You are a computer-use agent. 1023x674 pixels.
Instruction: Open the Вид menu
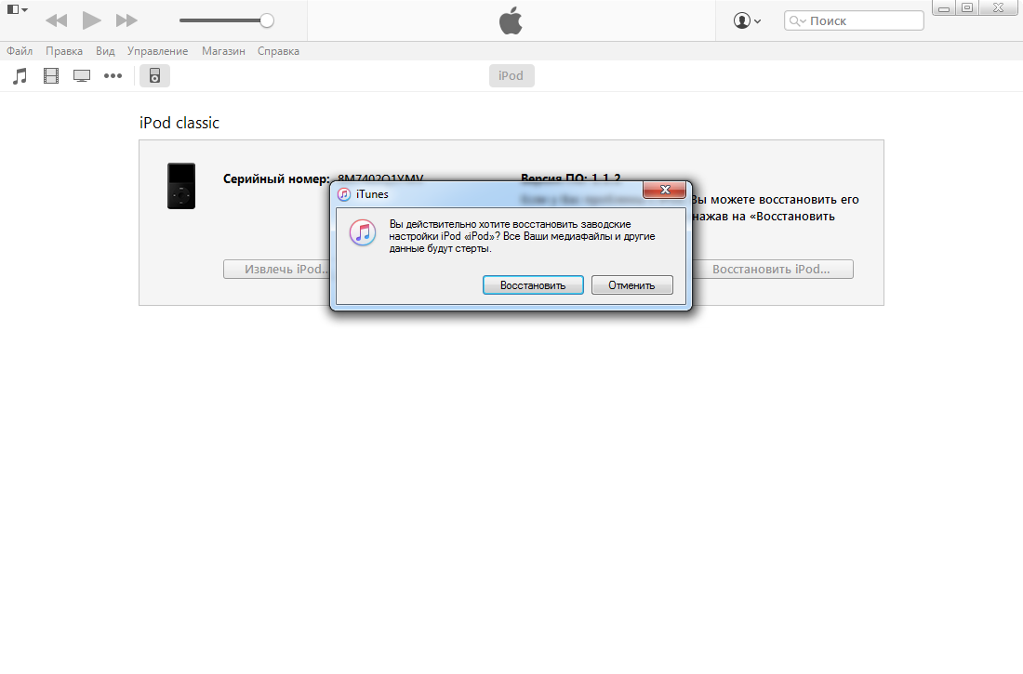[x=105, y=51]
